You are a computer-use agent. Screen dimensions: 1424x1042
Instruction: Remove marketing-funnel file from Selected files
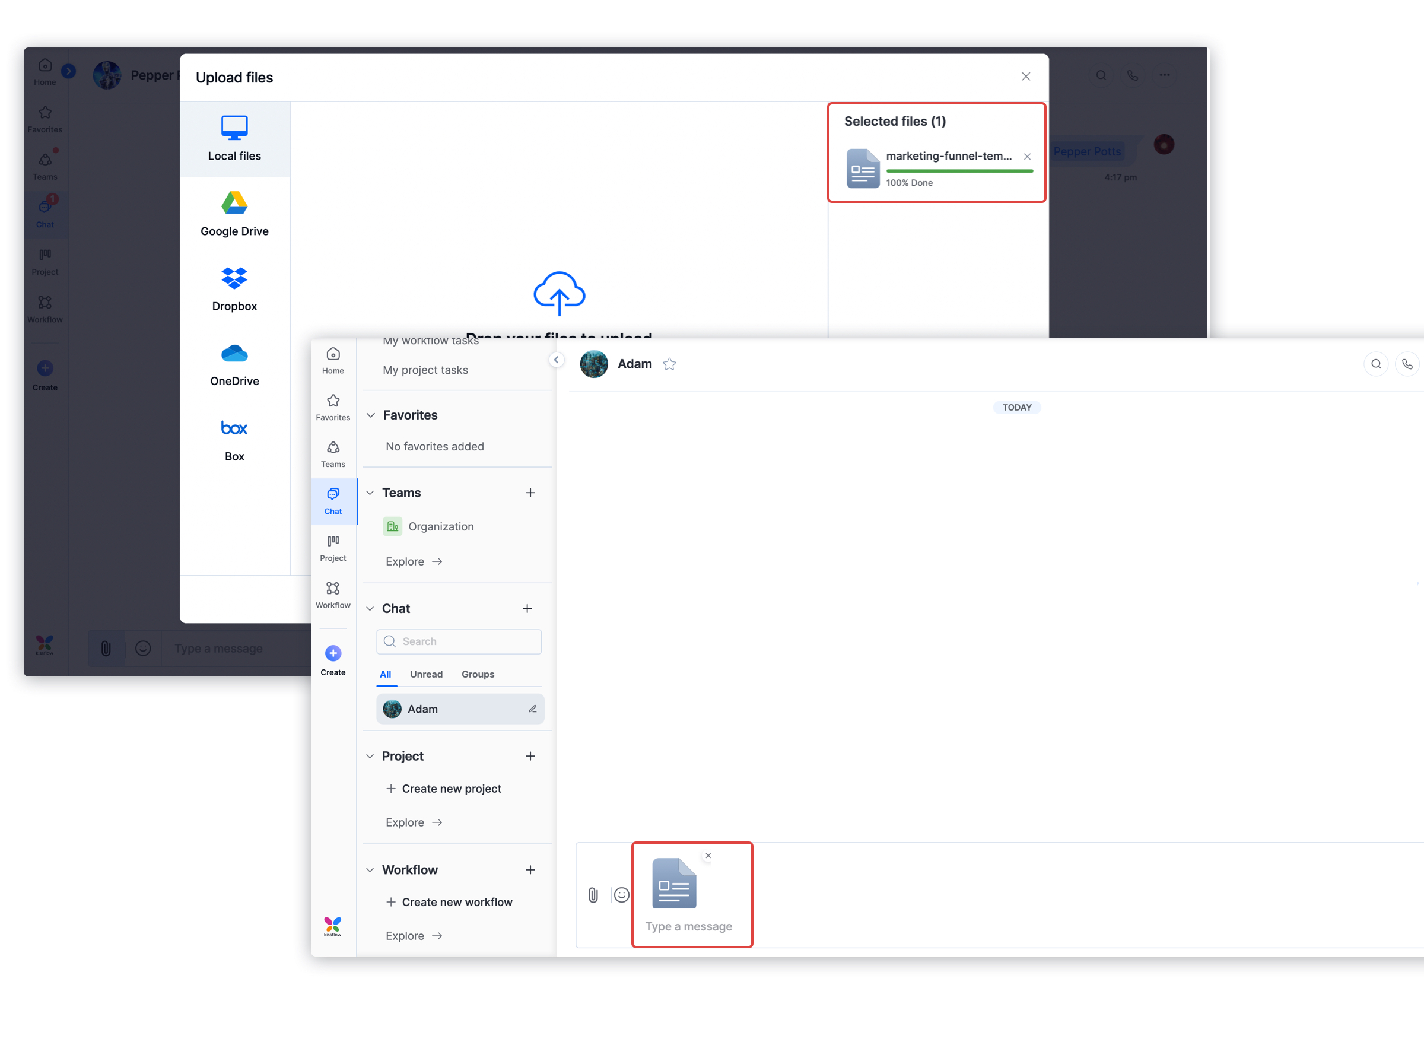[1026, 157]
